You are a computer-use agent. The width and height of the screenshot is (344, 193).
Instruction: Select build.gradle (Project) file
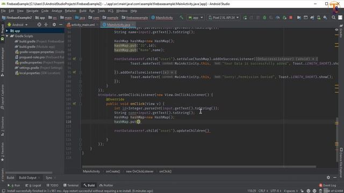[x=39, y=41]
